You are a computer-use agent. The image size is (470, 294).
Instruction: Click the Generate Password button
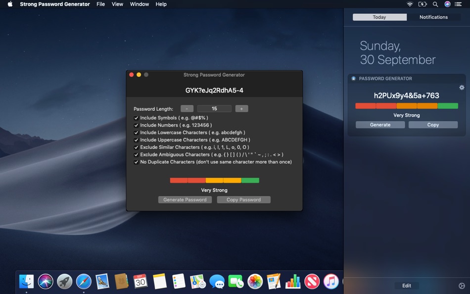(x=185, y=200)
